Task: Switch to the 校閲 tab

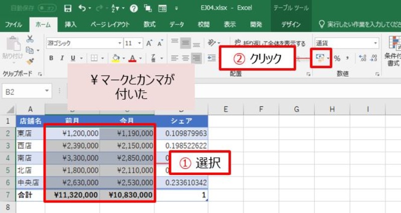Action: point(204,24)
